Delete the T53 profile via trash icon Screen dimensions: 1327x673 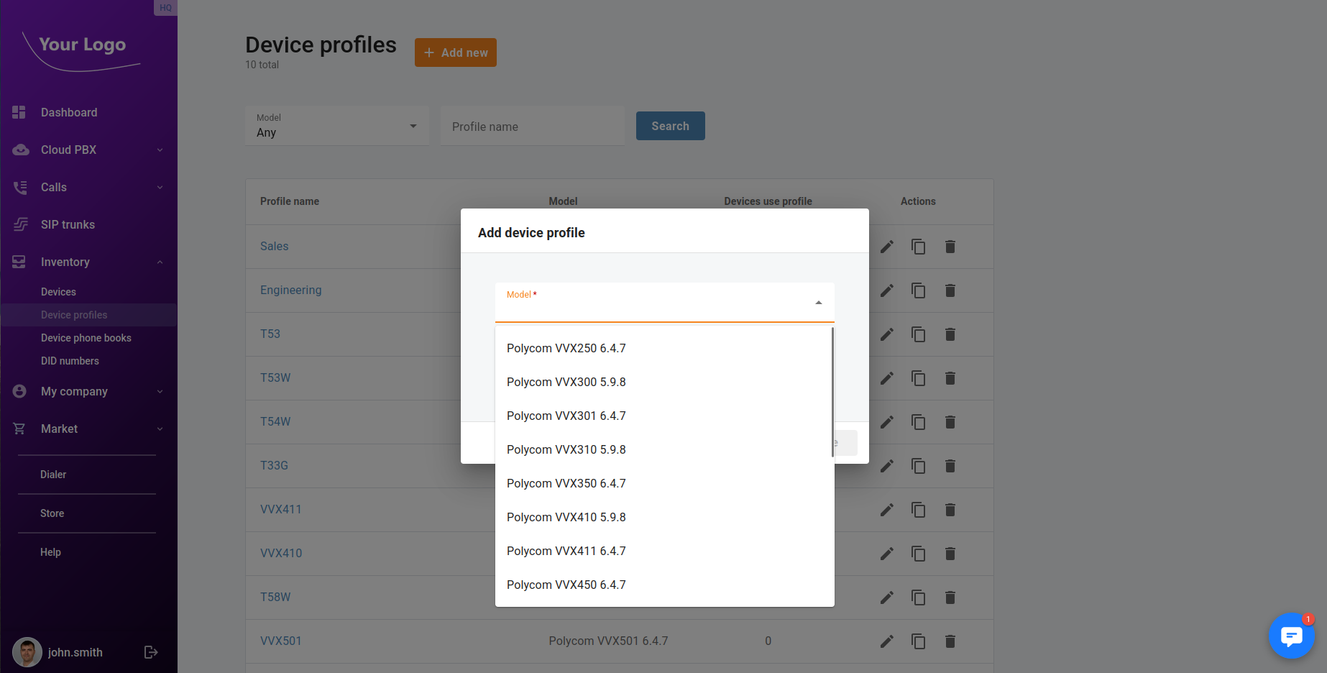(x=950, y=334)
